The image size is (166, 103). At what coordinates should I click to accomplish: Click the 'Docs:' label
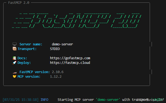[22, 58]
